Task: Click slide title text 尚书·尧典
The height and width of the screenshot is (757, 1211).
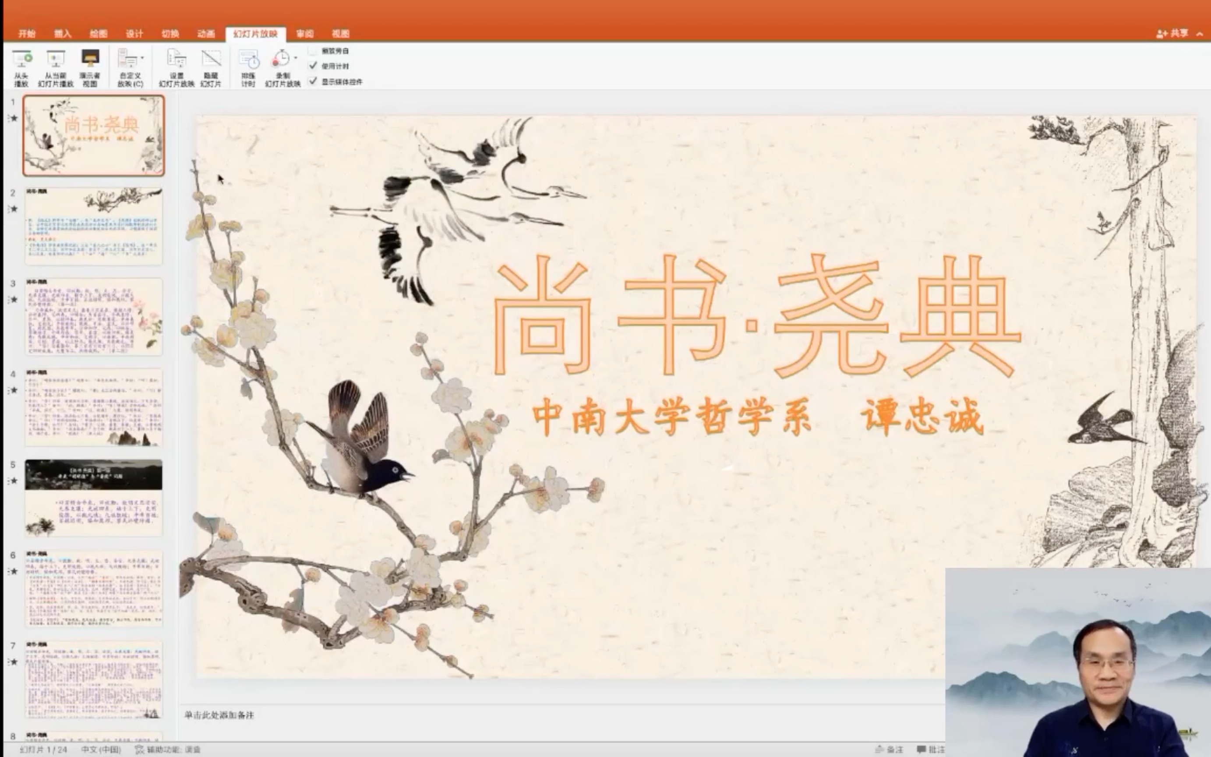Action: [x=757, y=315]
